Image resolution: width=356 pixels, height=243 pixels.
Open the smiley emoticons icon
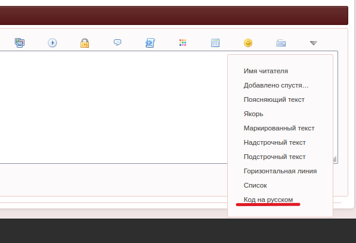[x=248, y=43]
